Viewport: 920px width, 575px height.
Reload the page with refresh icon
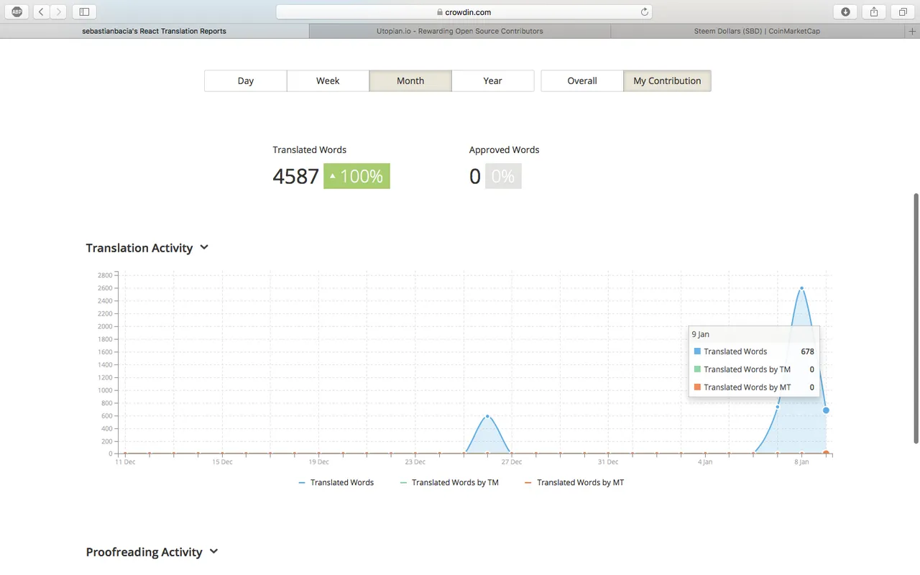645,11
